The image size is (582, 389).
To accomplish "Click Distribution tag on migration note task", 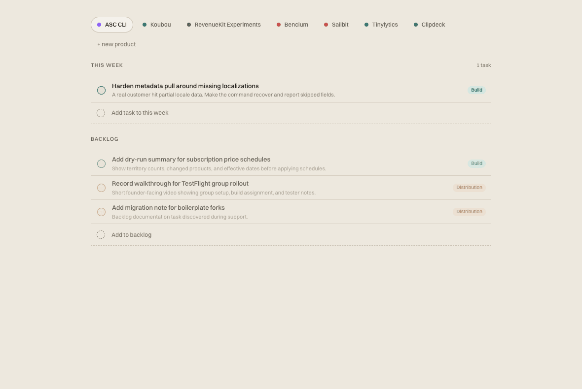I will (x=469, y=212).
